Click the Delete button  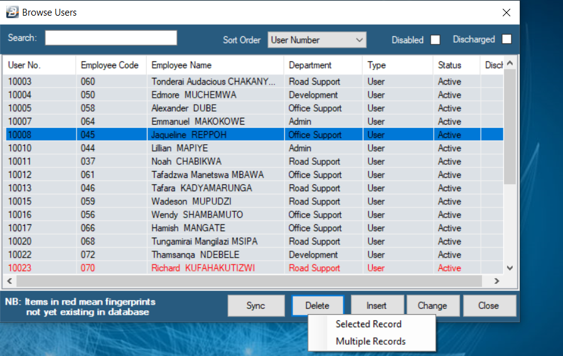click(318, 305)
